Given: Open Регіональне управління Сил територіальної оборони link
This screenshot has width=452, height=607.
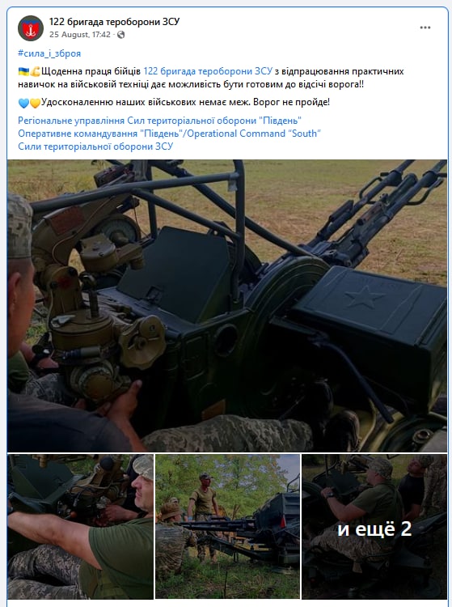Looking at the screenshot, I should point(159,121).
